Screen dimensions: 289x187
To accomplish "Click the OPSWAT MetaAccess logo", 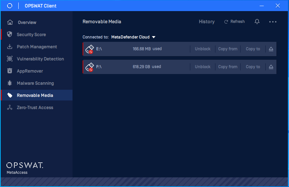I will click(25, 168).
